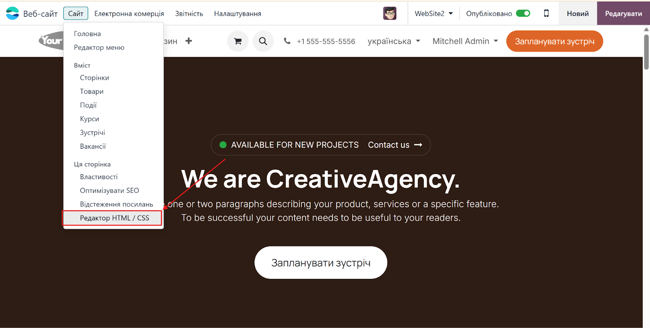Click the plus icon in navbar
Screen dimensions: 650x328
click(x=188, y=41)
